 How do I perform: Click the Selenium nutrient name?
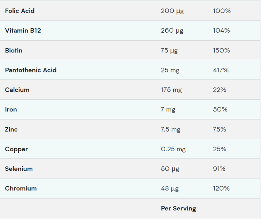click(x=19, y=169)
